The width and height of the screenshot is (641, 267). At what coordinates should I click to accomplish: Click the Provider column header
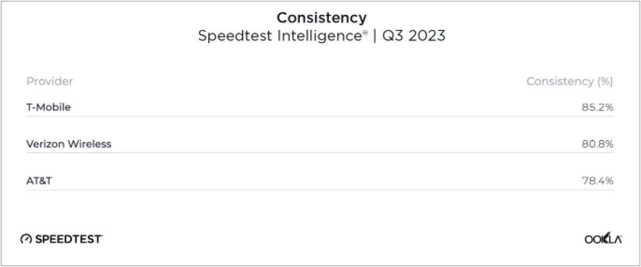point(50,81)
